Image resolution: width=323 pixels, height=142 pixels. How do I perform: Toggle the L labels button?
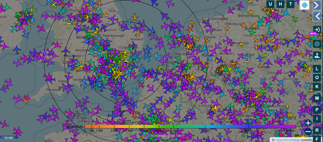coord(317,68)
